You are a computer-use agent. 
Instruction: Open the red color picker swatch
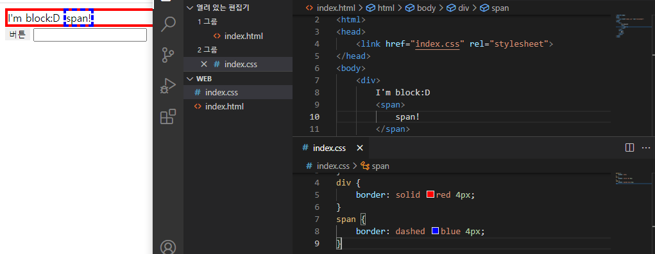click(x=430, y=194)
